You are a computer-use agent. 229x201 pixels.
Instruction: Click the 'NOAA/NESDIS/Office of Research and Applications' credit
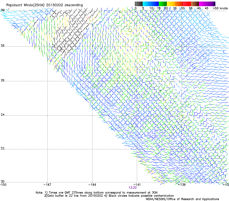182,199
